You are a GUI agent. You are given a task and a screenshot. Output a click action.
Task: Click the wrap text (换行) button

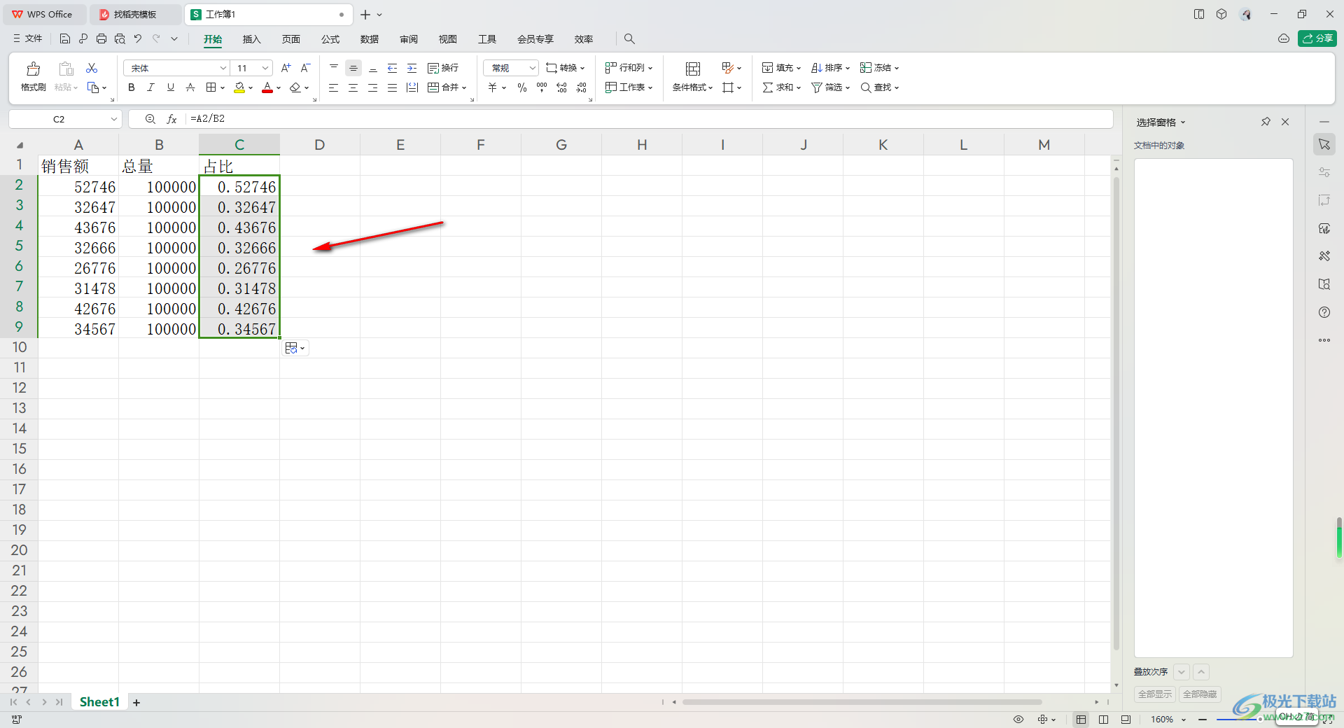(x=443, y=68)
